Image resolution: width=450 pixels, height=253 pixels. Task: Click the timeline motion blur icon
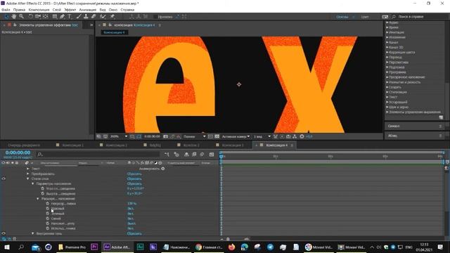202,155
